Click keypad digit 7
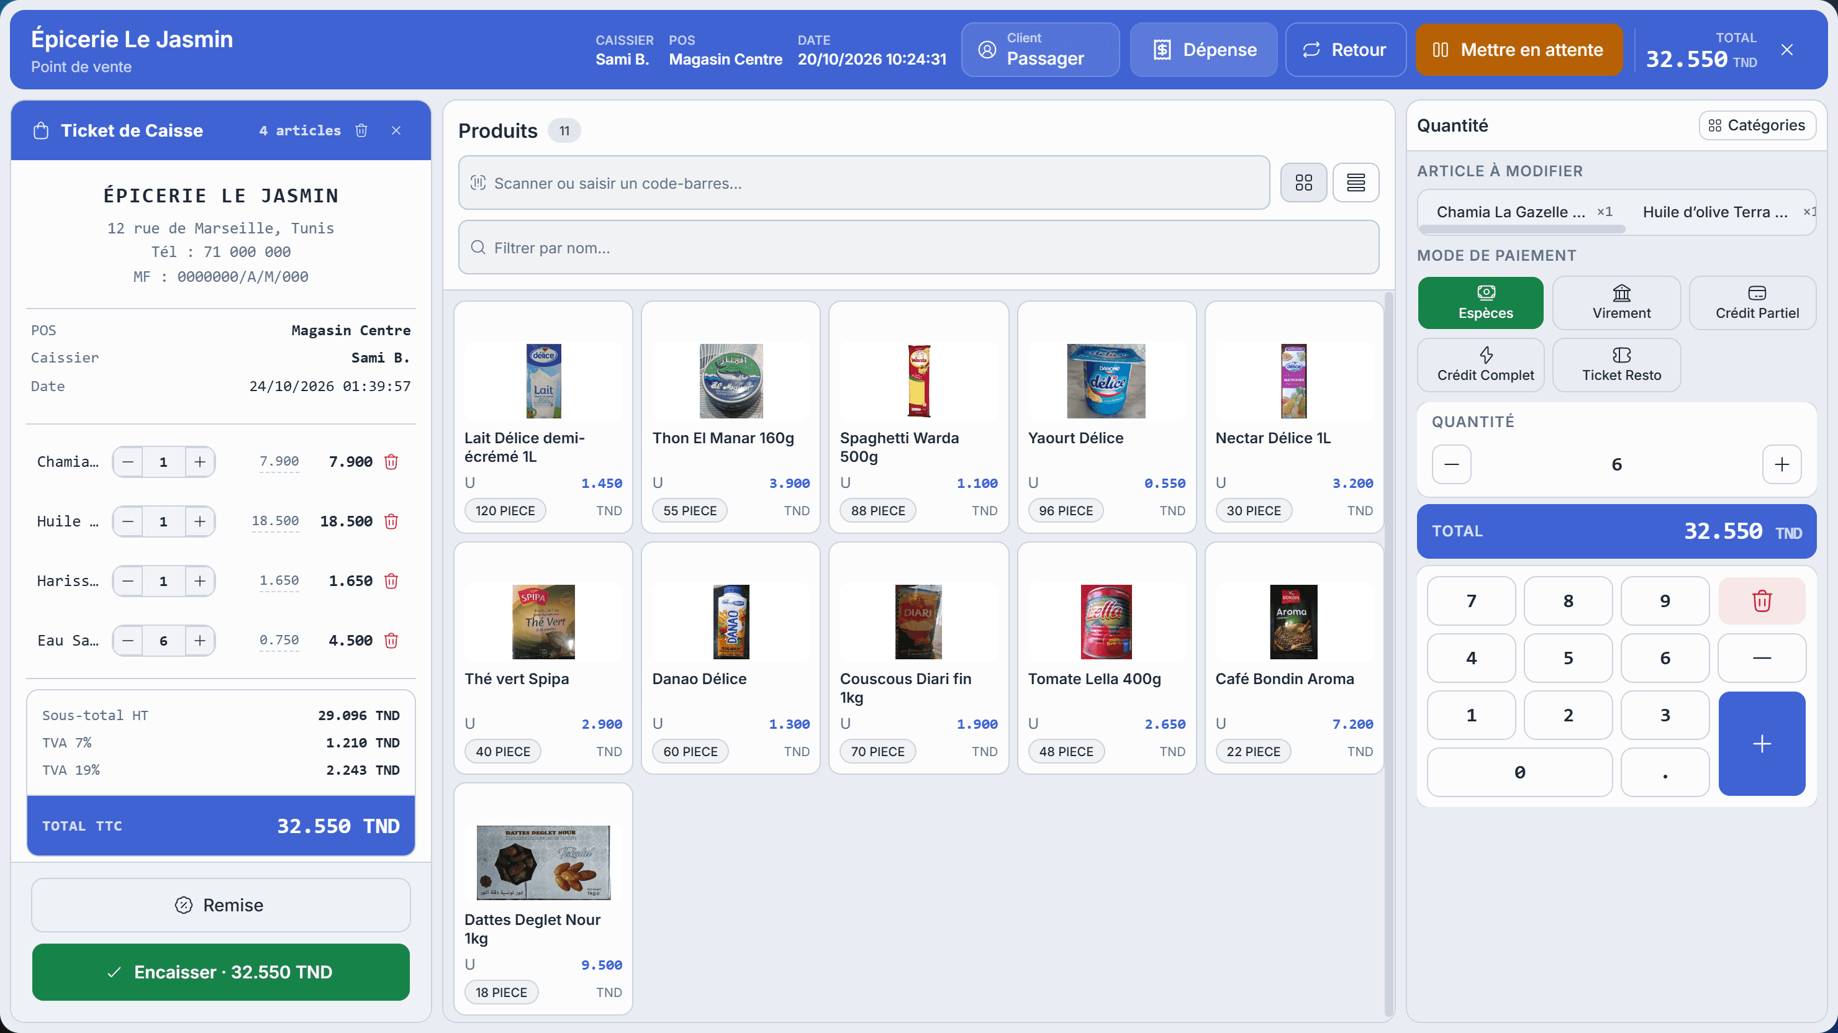Viewport: 1838px width, 1033px height. [x=1471, y=601]
